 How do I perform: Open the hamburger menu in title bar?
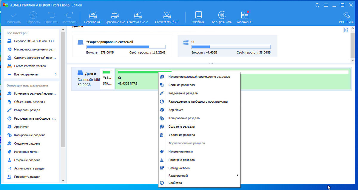326,5
